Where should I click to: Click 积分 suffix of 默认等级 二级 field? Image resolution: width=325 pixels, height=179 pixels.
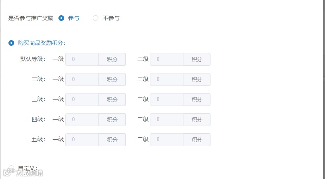[197, 59]
